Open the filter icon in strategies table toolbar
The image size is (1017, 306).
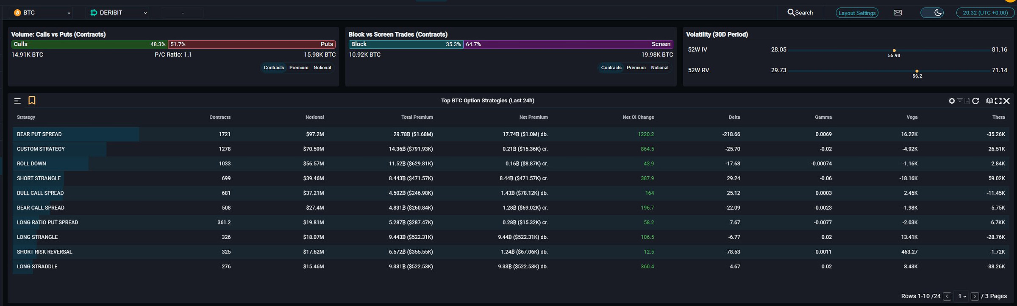coord(960,100)
